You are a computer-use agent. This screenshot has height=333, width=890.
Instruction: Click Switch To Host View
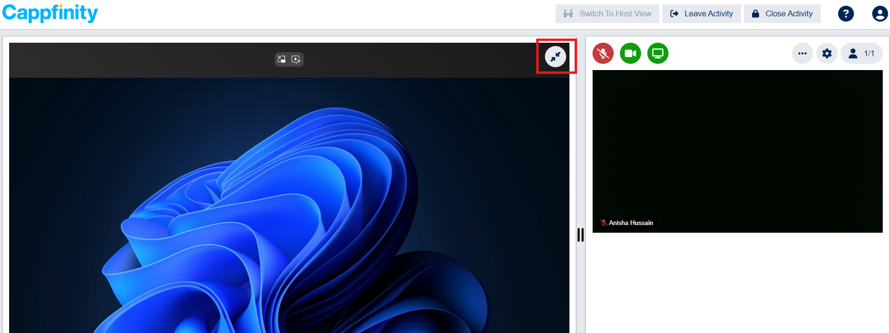608,13
